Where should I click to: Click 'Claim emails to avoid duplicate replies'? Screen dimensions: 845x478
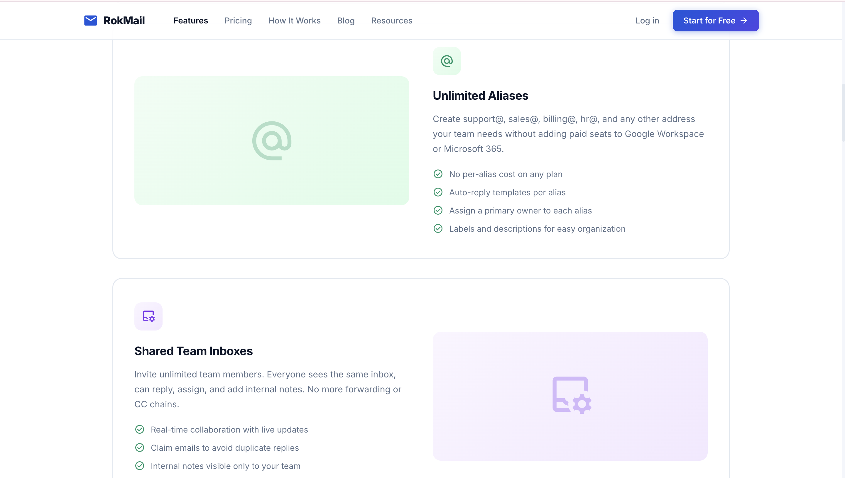pyautogui.click(x=225, y=448)
